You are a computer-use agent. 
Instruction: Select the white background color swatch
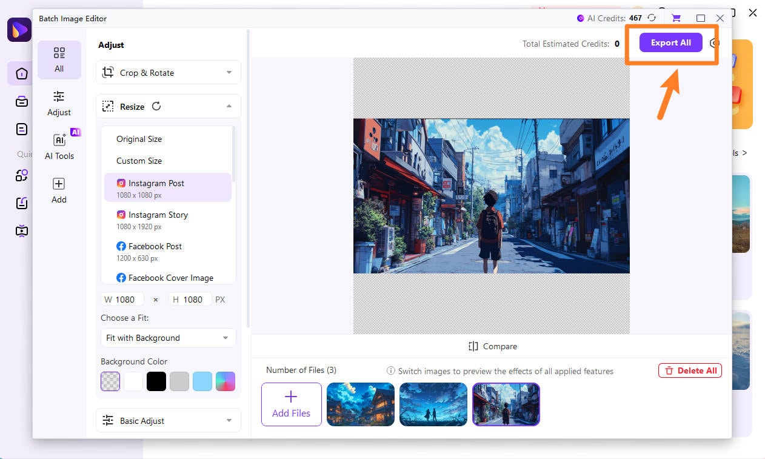pos(133,381)
